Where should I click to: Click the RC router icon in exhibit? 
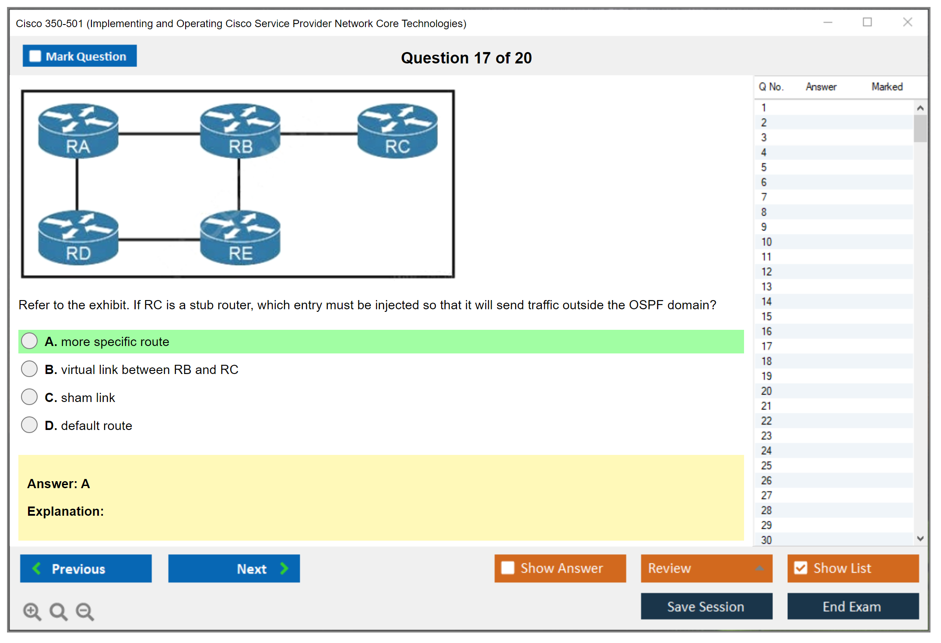click(397, 130)
